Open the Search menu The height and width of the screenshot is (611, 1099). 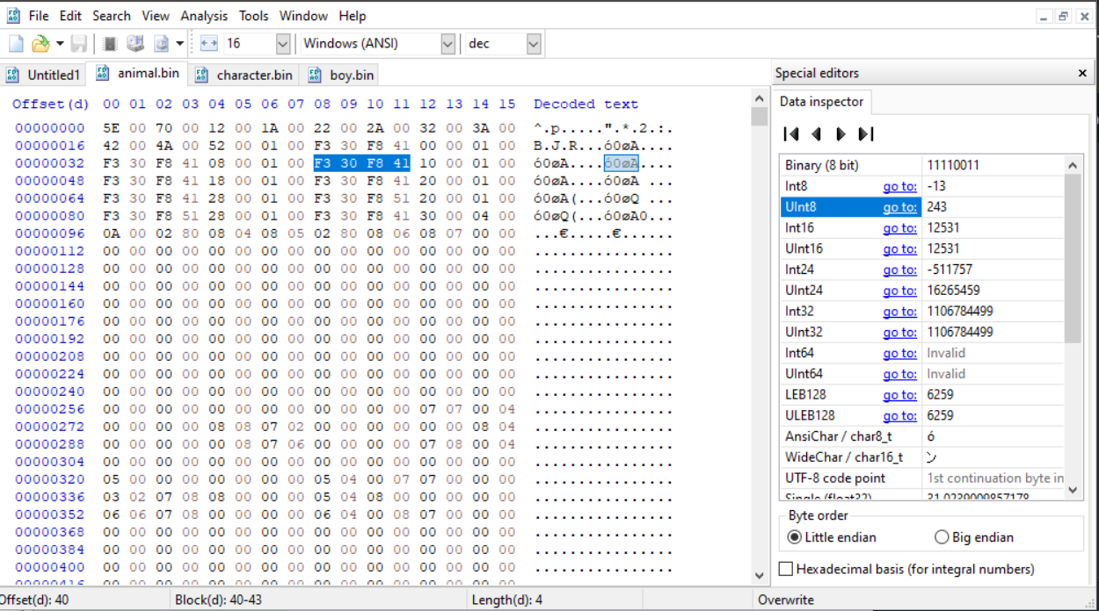112,16
